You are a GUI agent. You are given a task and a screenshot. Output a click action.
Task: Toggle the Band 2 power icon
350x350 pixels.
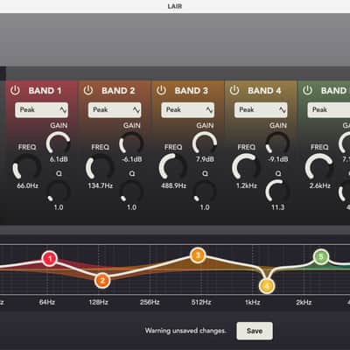(x=88, y=90)
